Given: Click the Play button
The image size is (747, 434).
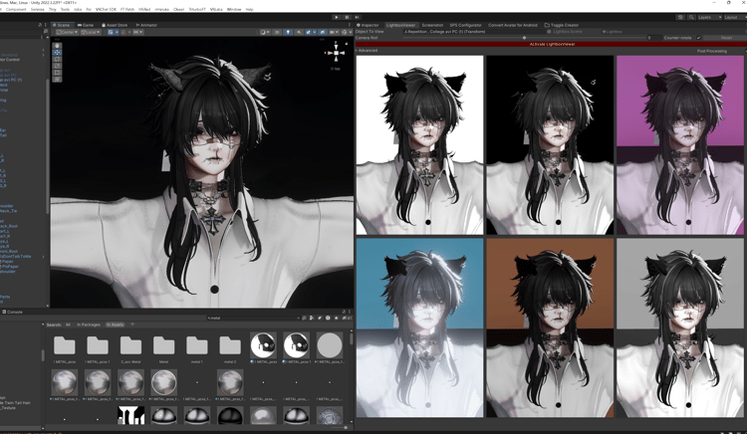Looking at the screenshot, I should pyautogui.click(x=337, y=17).
